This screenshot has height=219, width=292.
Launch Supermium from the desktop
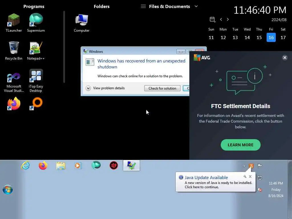(36, 23)
